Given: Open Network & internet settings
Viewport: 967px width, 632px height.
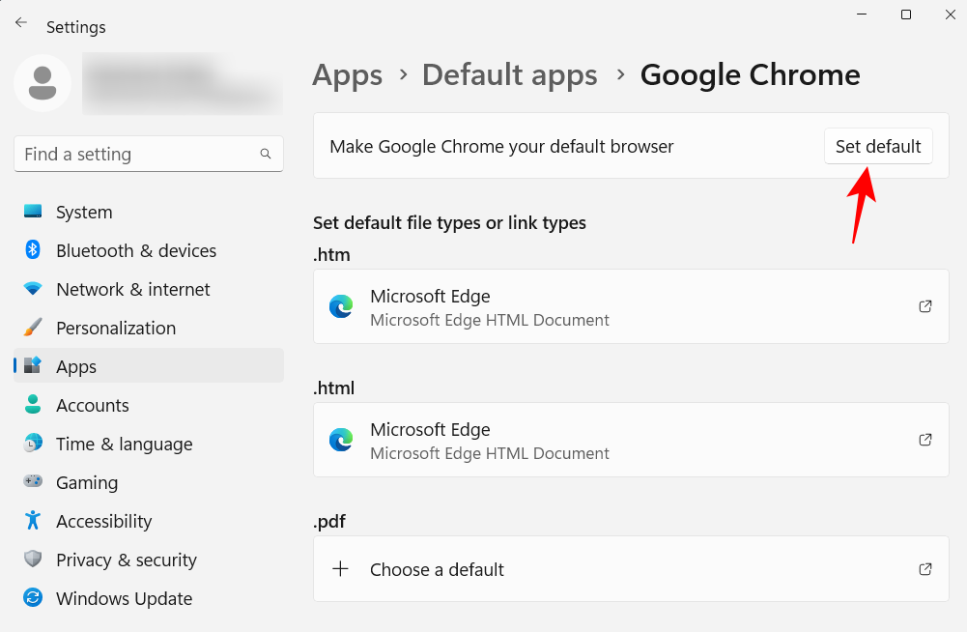Looking at the screenshot, I should coord(34,289).
